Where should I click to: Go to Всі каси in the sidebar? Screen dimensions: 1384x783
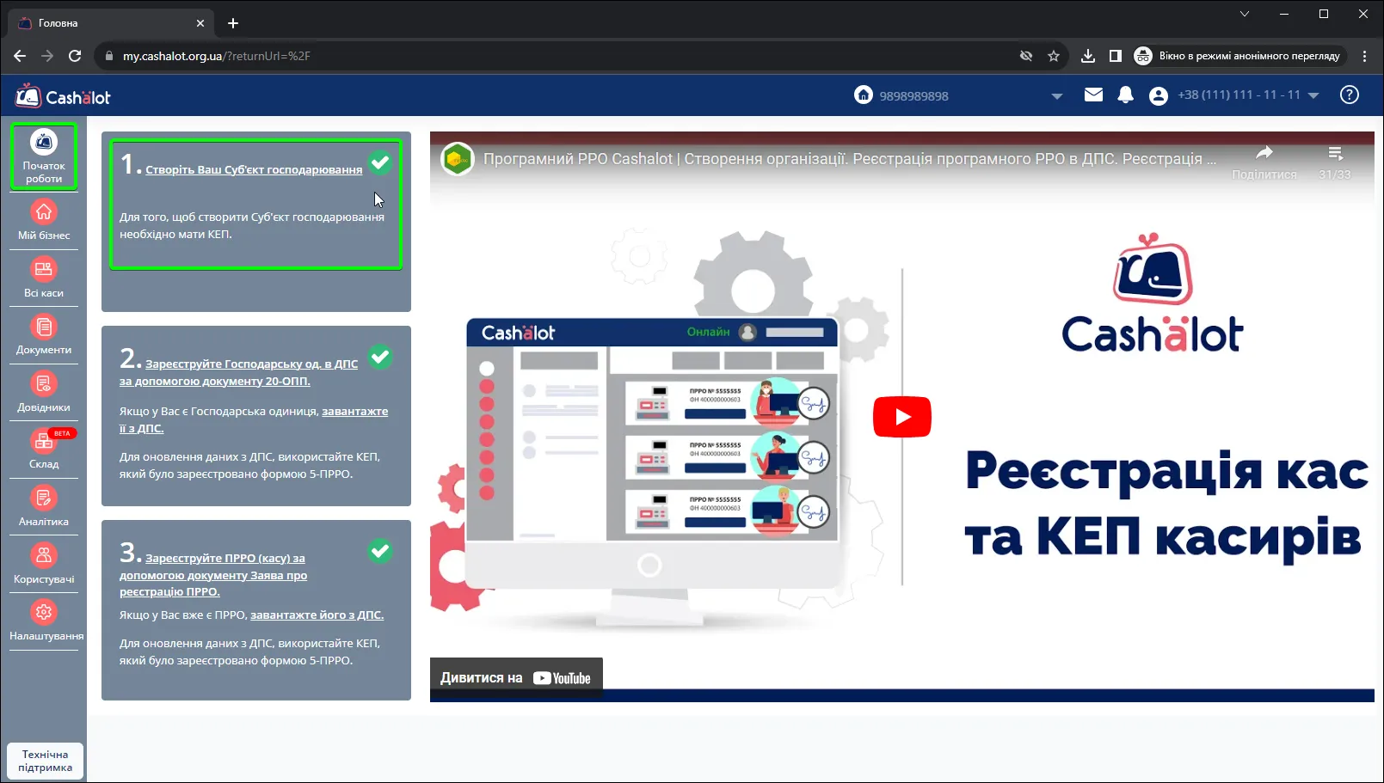44,278
